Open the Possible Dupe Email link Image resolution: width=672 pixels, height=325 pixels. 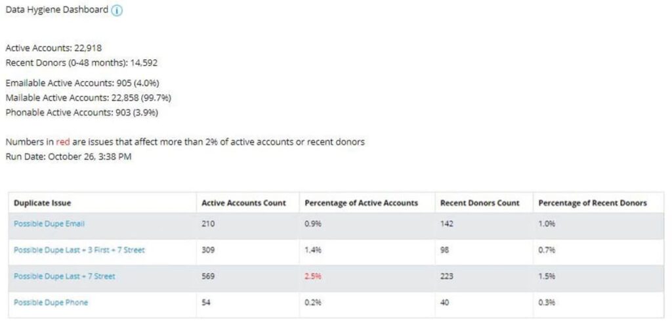[49, 224]
